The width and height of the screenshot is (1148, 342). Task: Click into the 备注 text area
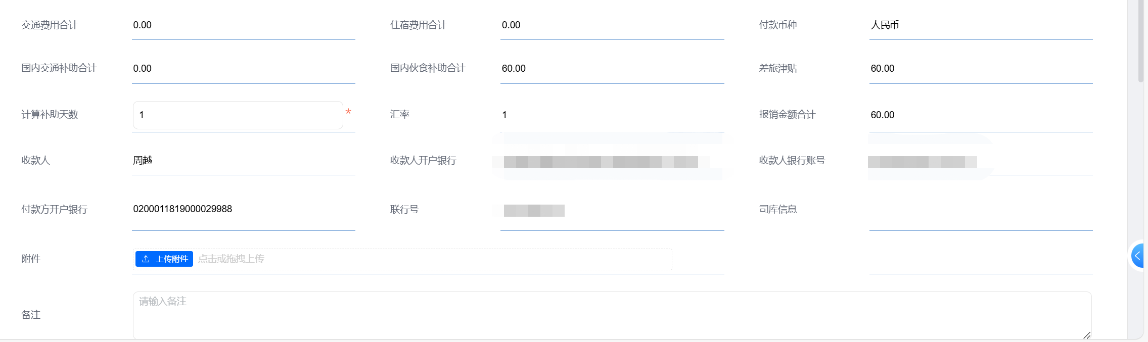pyautogui.click(x=612, y=315)
